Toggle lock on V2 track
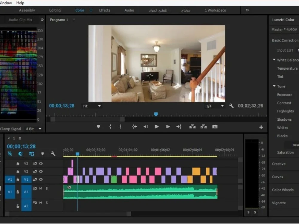Image resolution: width=299 pixels, height=224 pixels. pyautogui.click(x=18, y=171)
